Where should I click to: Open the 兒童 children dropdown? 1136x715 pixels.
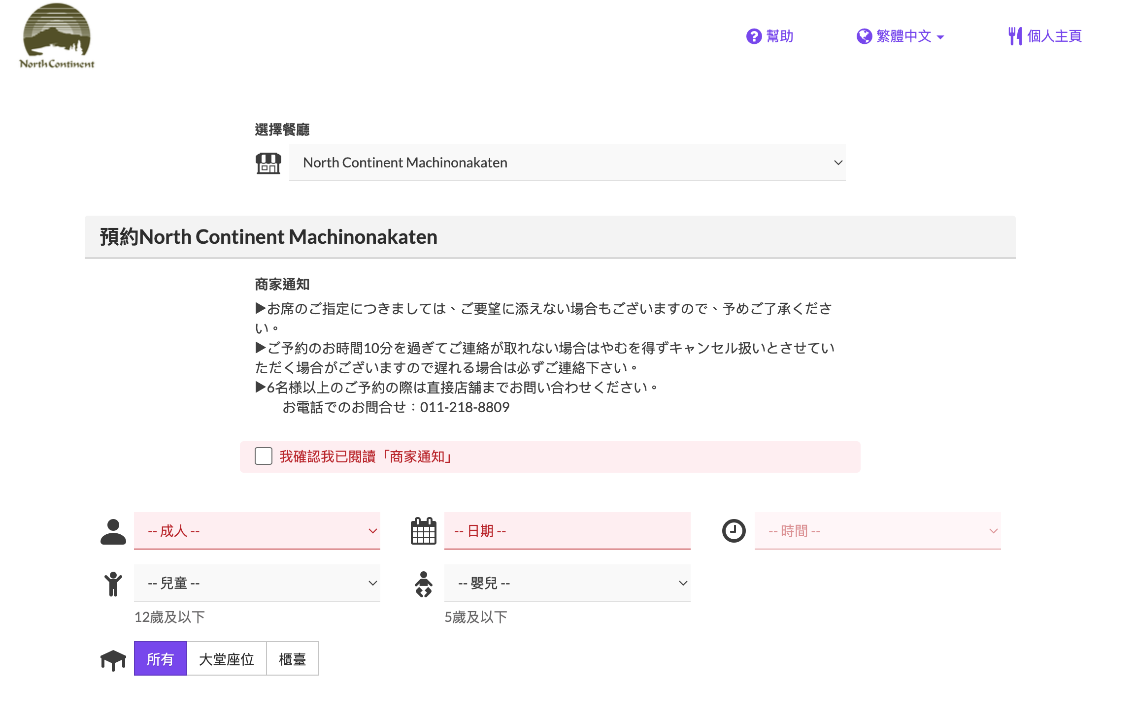point(257,583)
